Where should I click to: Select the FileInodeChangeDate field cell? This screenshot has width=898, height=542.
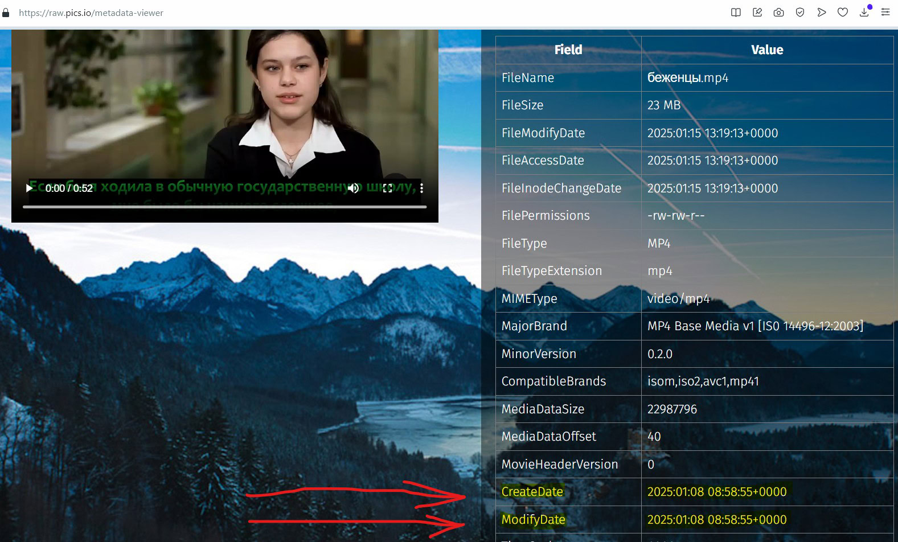[x=568, y=188]
